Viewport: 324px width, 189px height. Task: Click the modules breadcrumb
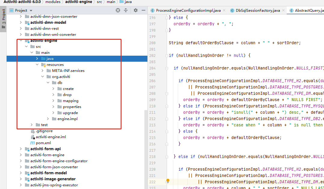click(53, 2)
